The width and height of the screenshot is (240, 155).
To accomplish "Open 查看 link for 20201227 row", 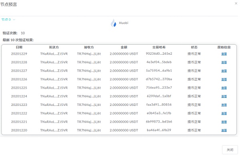I will point(224,71).
